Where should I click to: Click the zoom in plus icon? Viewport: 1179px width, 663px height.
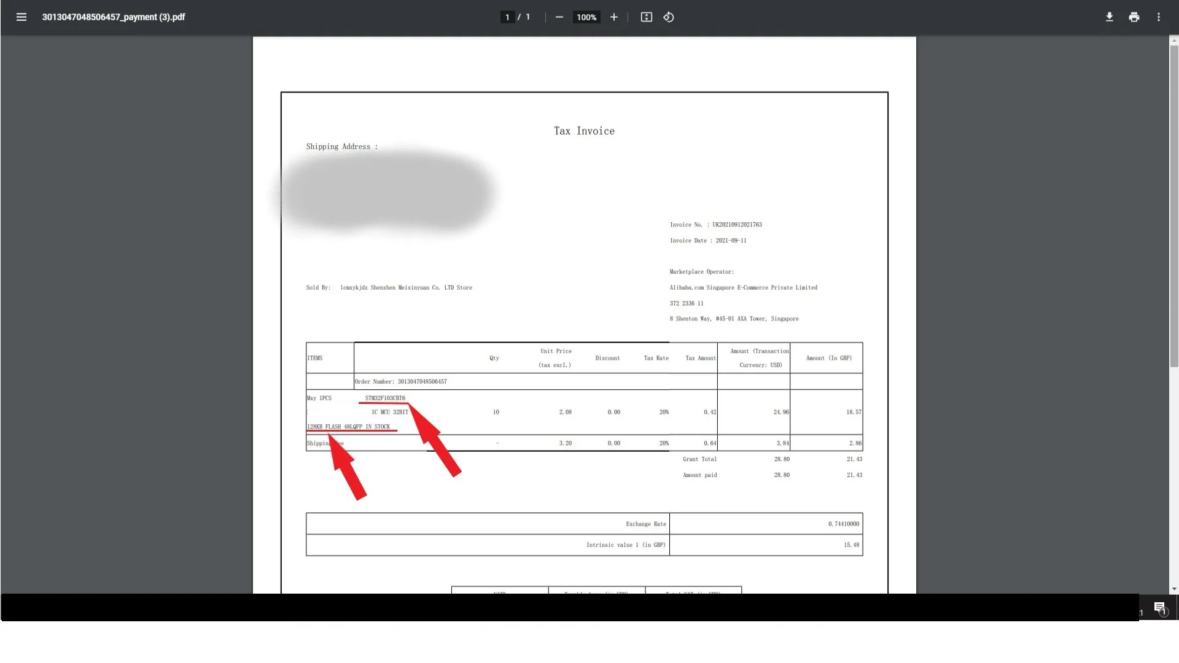[613, 17]
